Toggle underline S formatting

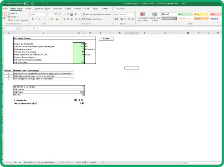pyautogui.click(x=40, y=19)
